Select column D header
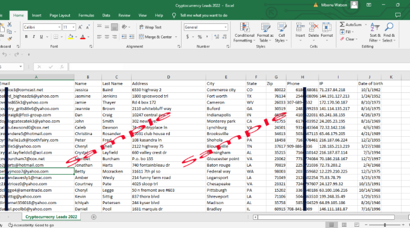410x228 pixels. tap(169, 77)
